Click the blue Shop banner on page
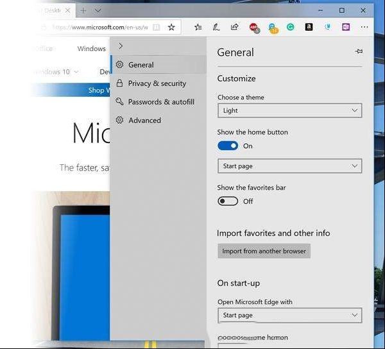 click(x=71, y=90)
